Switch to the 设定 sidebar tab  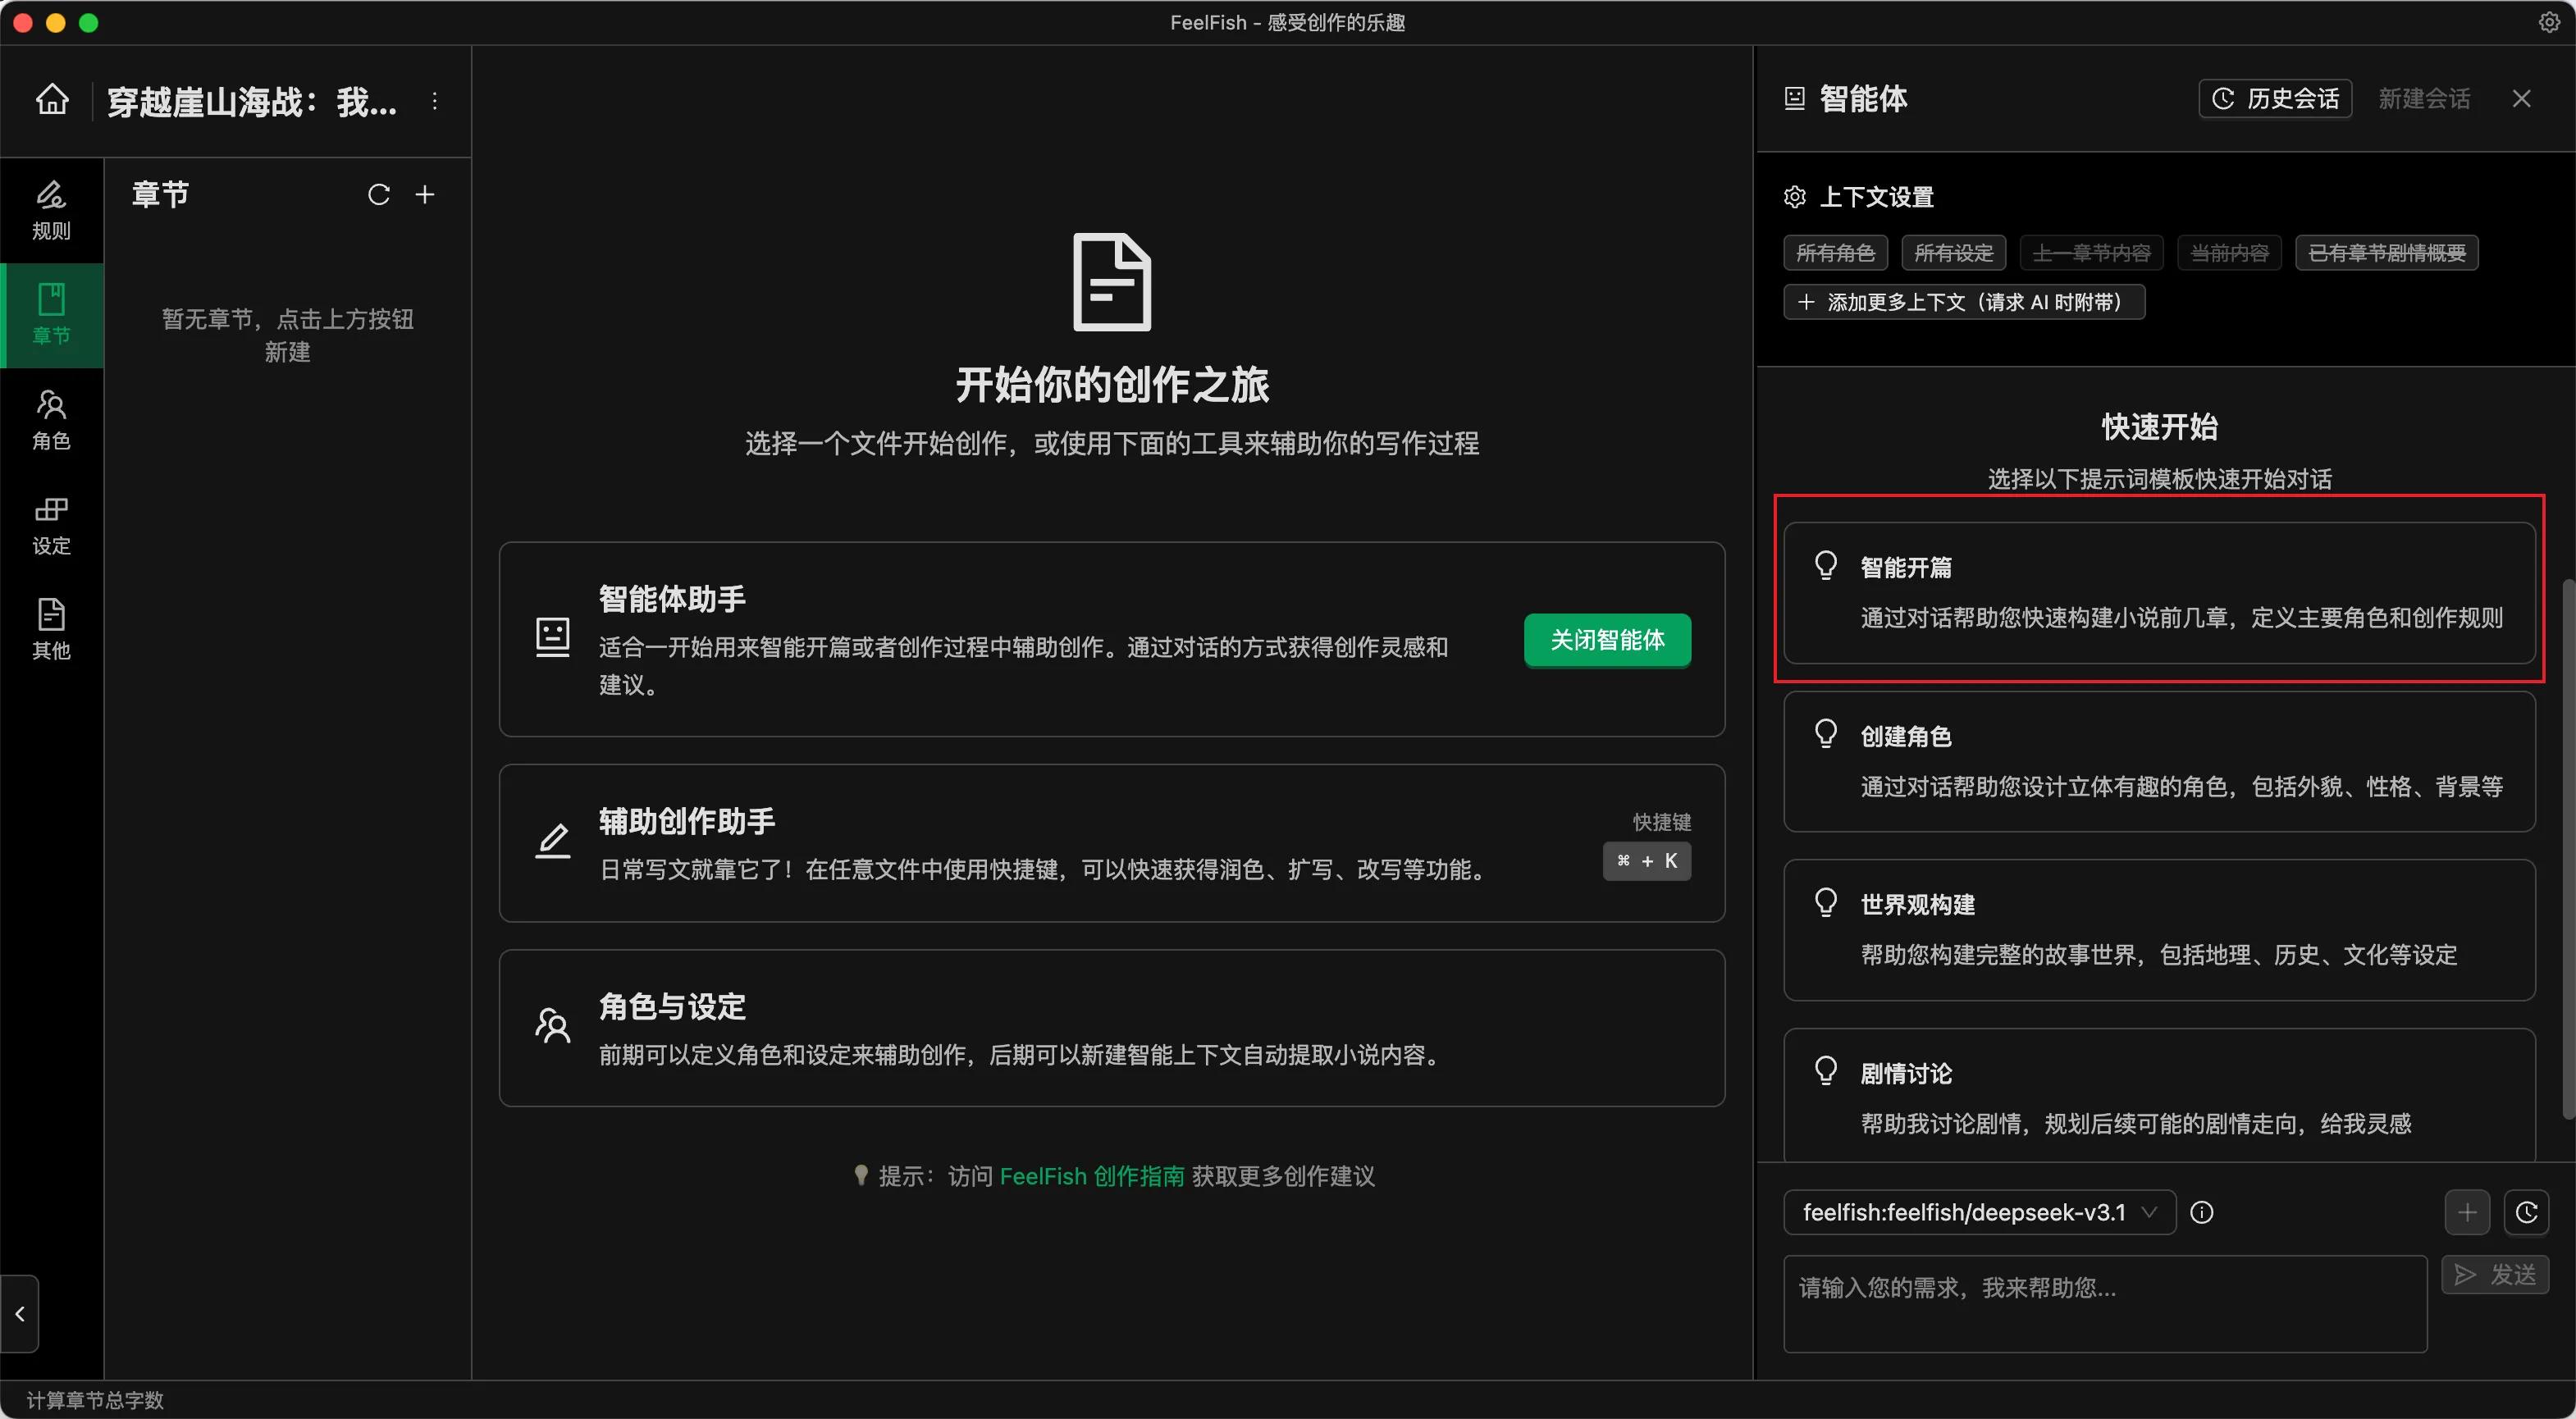(x=52, y=525)
